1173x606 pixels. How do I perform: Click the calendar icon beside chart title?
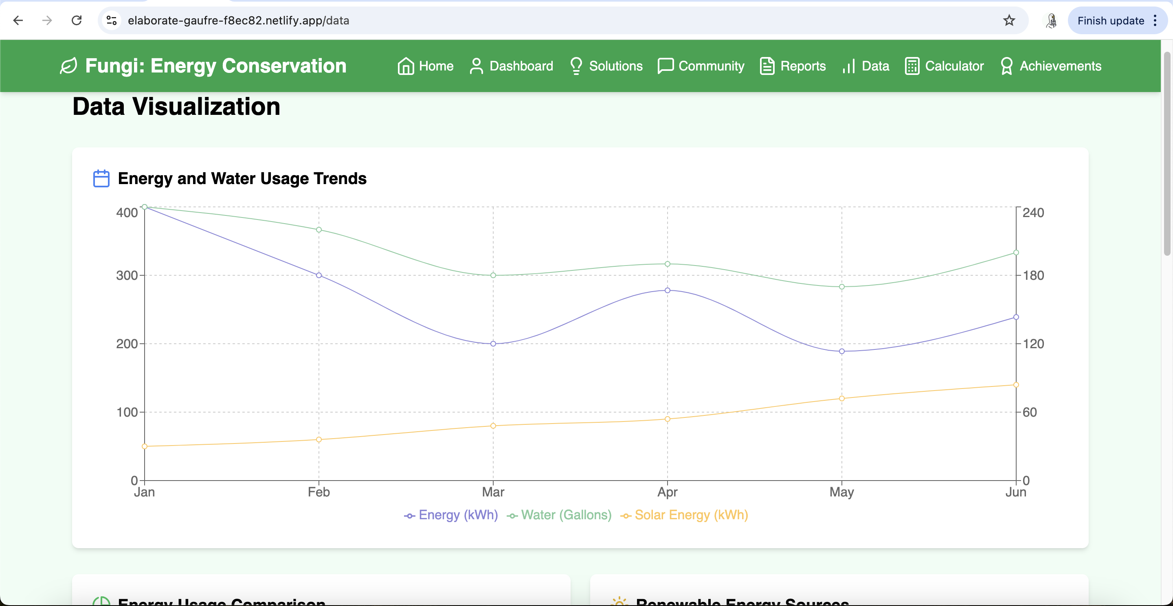[x=101, y=178]
